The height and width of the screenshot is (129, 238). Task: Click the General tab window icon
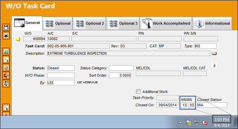pos(19,23)
